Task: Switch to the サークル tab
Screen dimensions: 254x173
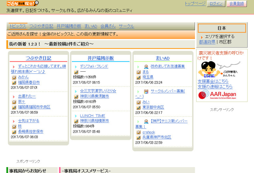Action: [x=126, y=26]
